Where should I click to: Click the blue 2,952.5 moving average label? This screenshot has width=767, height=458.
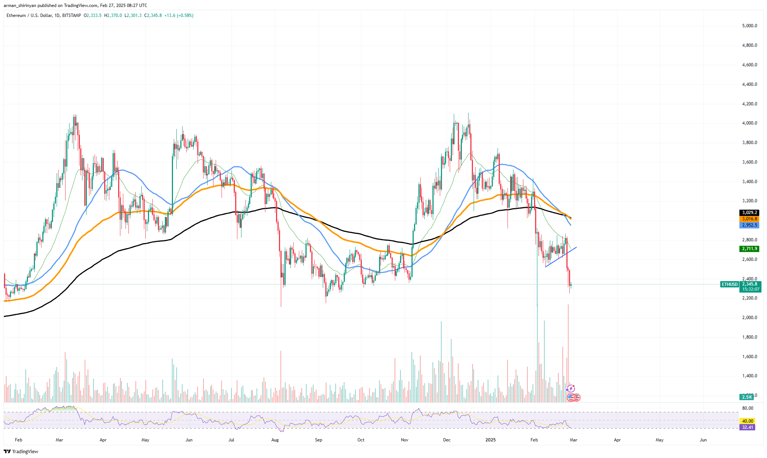click(x=749, y=225)
